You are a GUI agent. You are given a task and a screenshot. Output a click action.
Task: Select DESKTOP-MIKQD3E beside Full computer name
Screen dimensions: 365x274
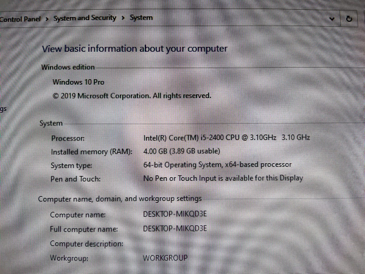point(175,228)
